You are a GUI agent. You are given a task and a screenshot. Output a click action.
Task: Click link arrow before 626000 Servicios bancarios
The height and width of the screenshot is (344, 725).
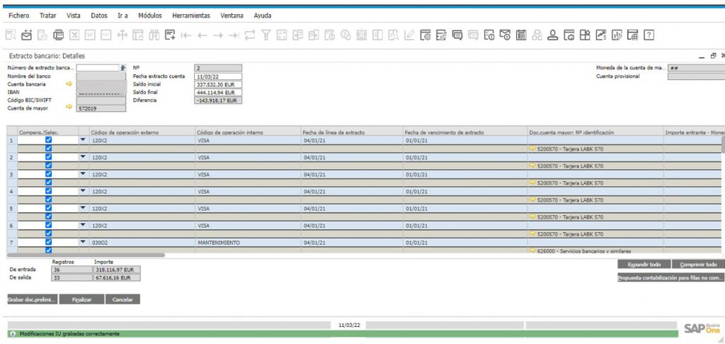[532, 251]
